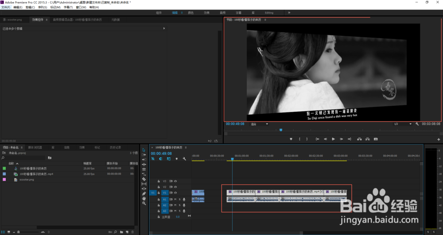Click the green label of sequence item
443x235 pixels.
[x=4, y=169]
